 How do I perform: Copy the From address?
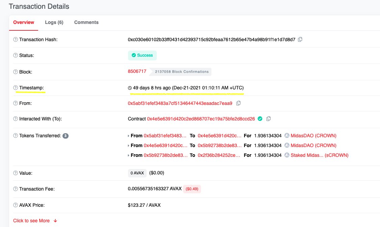(x=238, y=103)
